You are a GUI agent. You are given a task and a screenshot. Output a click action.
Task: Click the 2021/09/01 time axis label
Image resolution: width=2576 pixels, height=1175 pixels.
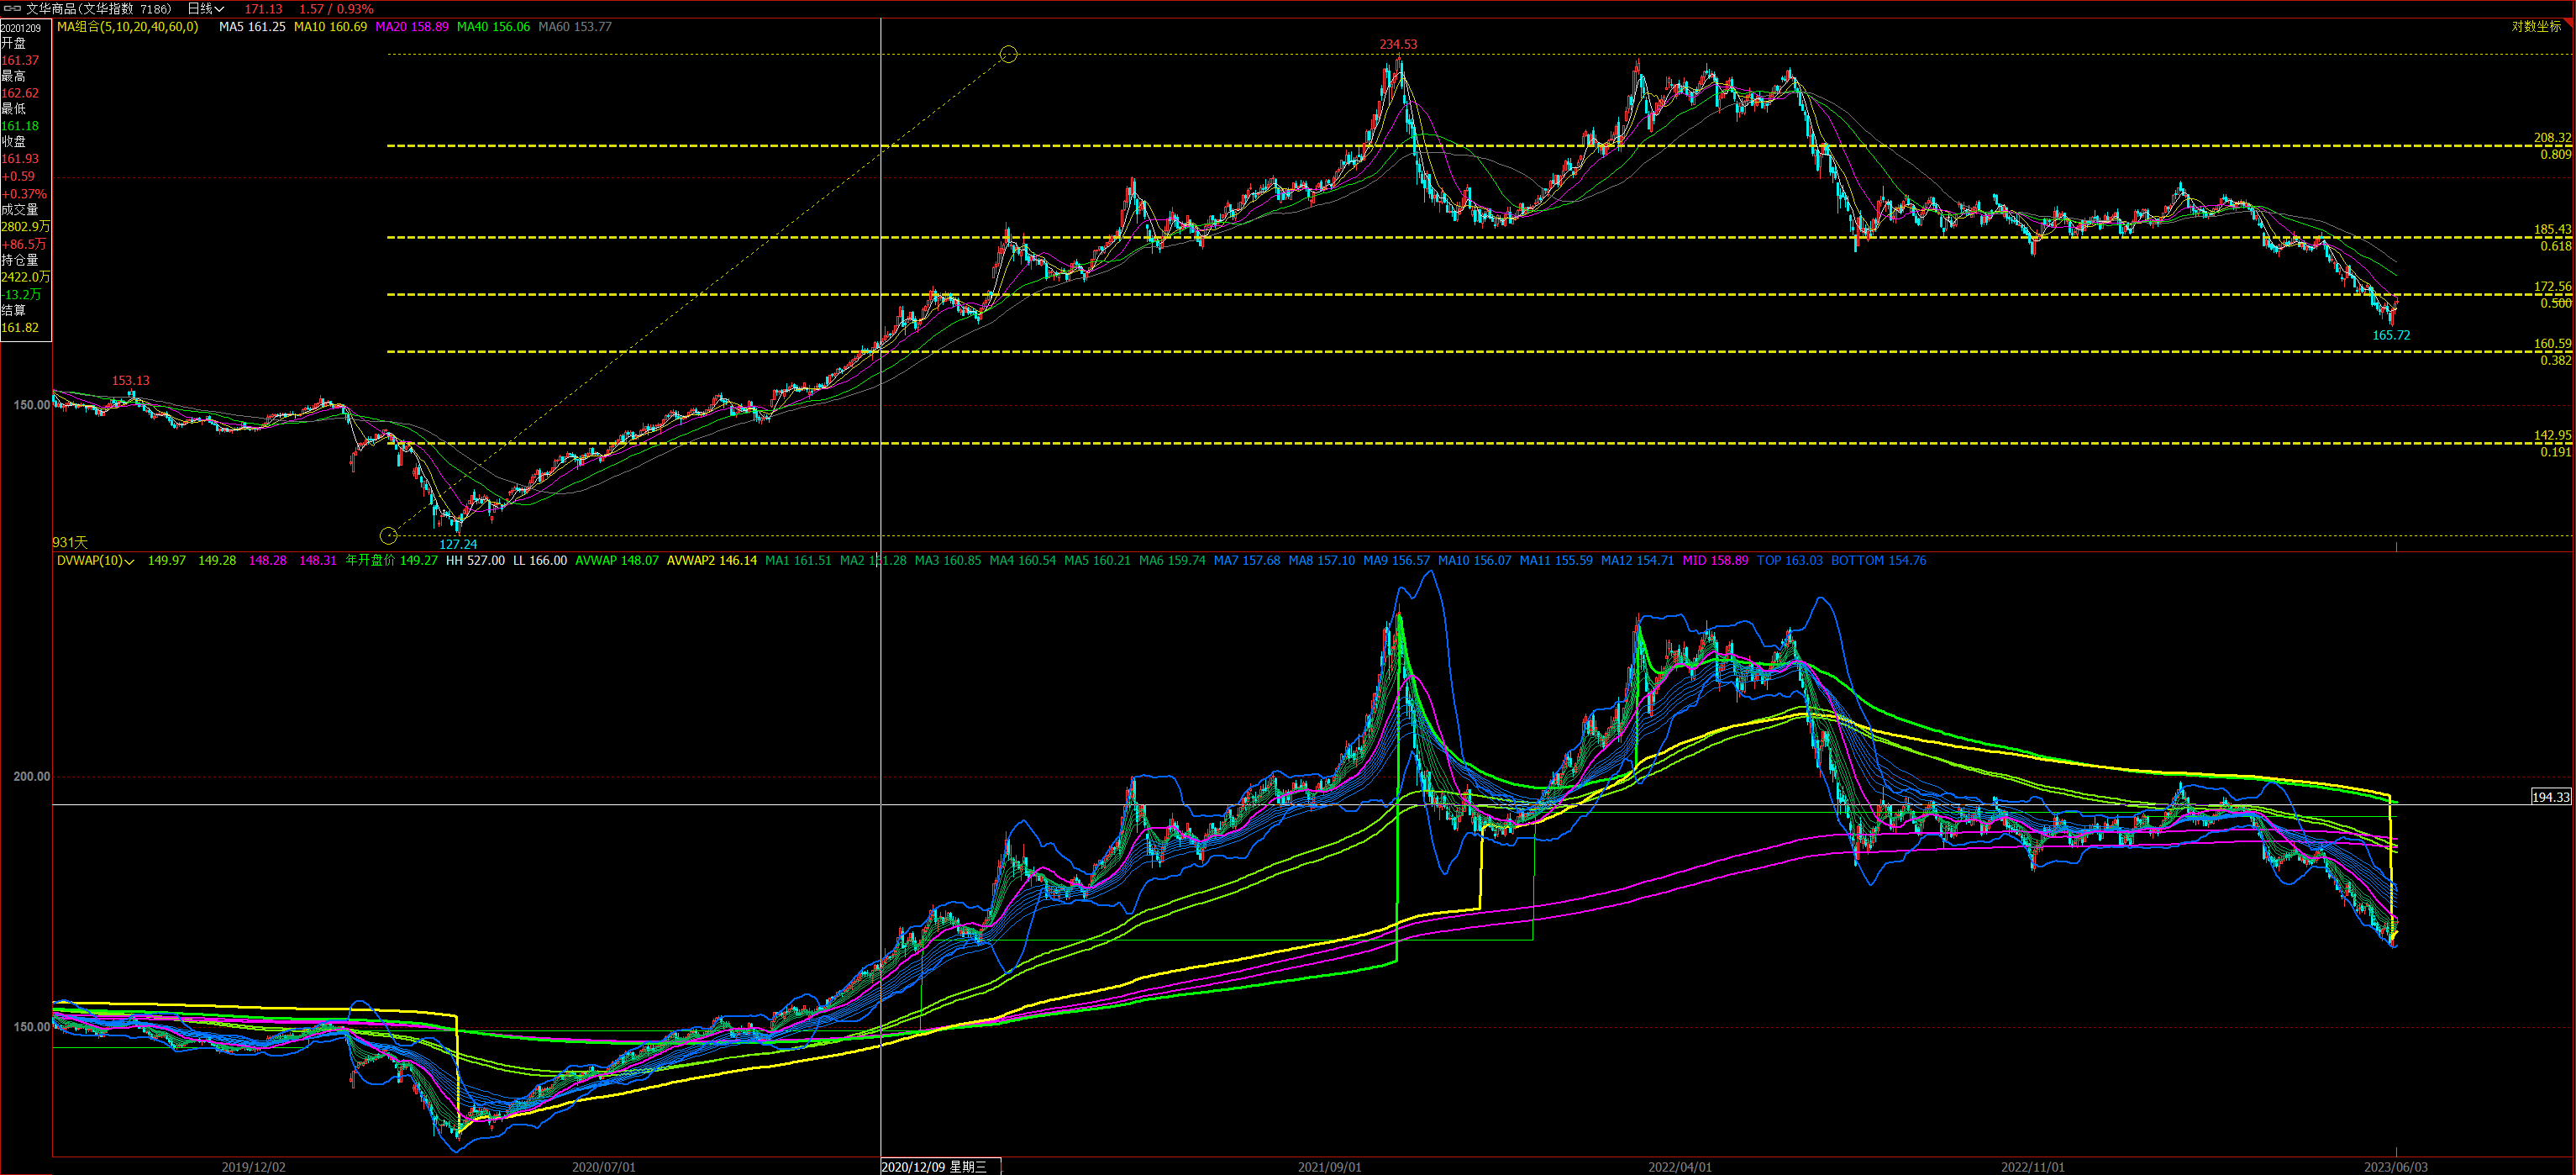(x=1329, y=1167)
